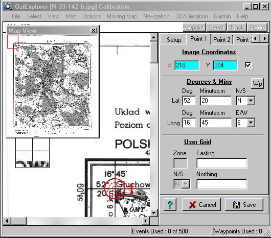271x238 pixels.
Task: Toggle the image coordinates checkbox
Action: pos(248,65)
